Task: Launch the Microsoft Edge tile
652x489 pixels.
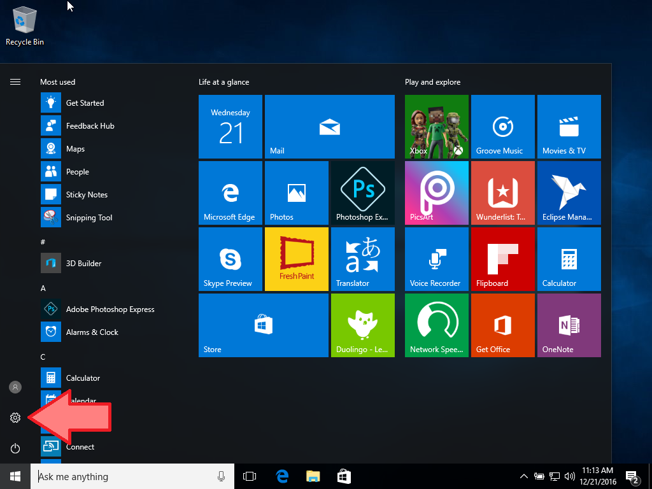Action: 230,193
